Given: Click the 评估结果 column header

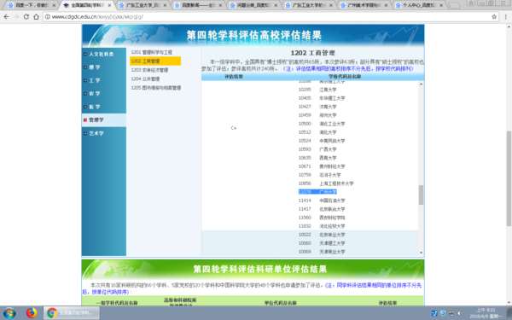Looking at the screenshot, I should pyautogui.click(x=234, y=77).
